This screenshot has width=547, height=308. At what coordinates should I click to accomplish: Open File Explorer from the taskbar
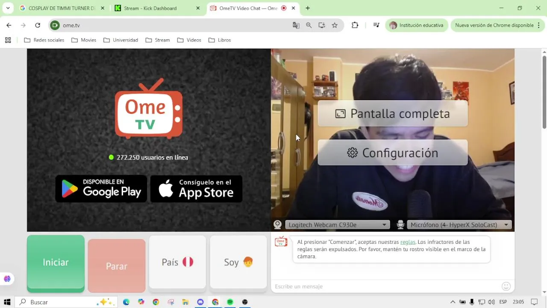pos(185,302)
